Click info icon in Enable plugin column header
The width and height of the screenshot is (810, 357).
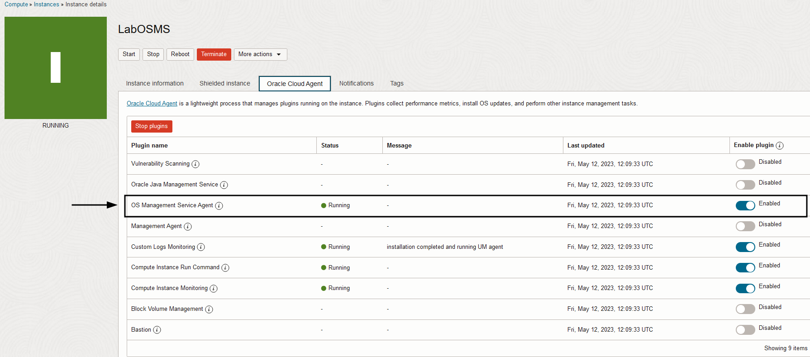780,146
